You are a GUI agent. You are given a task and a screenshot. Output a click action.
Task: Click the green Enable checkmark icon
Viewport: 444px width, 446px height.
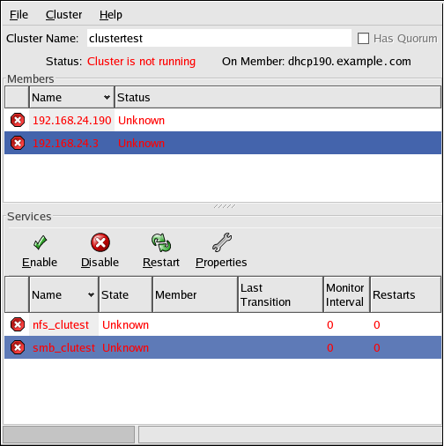pos(40,242)
